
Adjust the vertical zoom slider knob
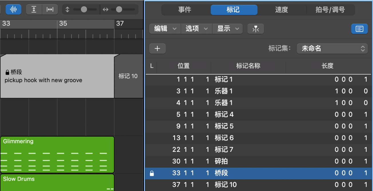[84, 9]
